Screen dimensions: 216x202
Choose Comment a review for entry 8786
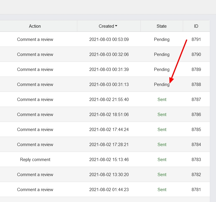tap(35, 115)
